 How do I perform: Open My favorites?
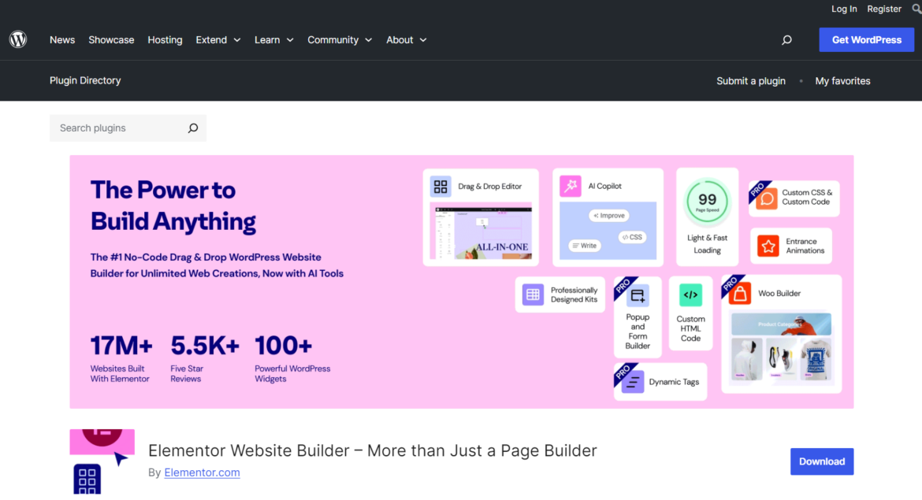pos(842,80)
